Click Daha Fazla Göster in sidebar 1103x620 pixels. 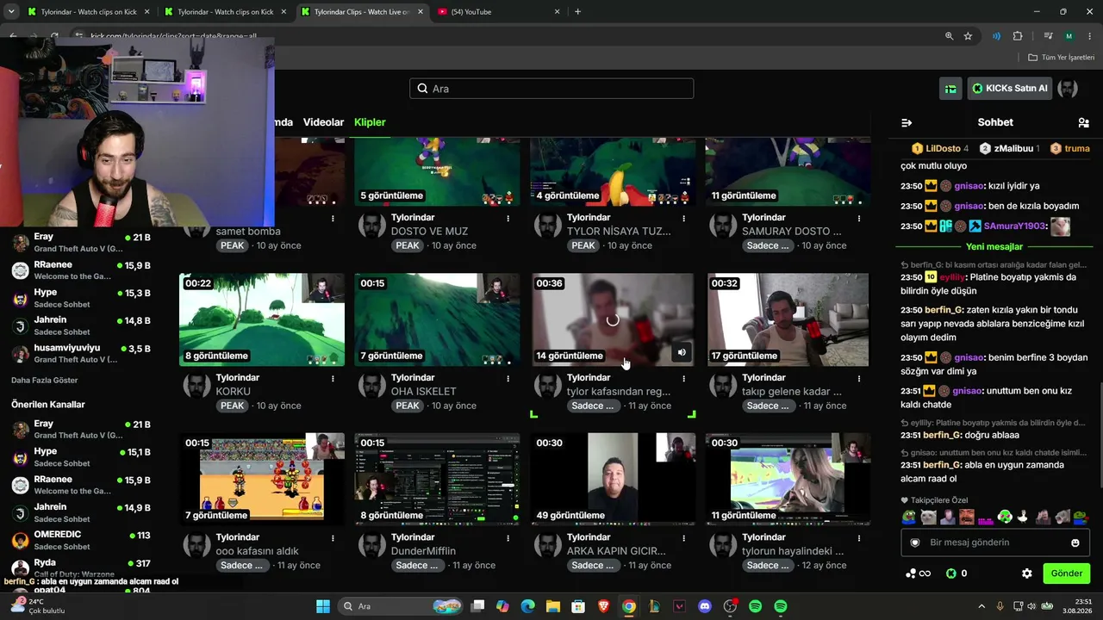(x=45, y=381)
